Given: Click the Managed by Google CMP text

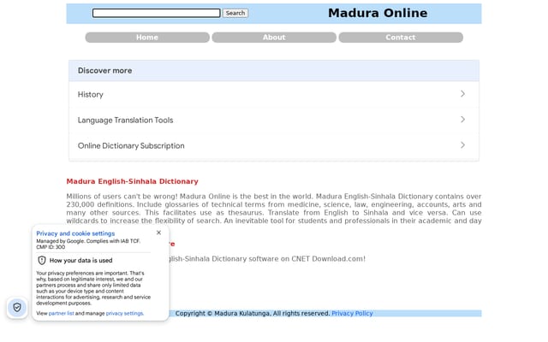Looking at the screenshot, I should pyautogui.click(x=88, y=244).
